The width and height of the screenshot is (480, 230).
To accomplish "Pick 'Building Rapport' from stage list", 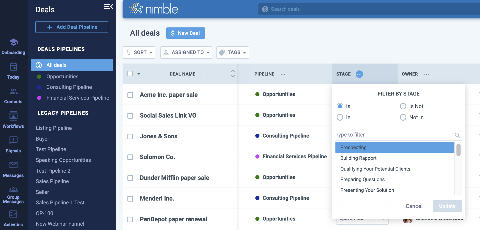I will 358,158.
